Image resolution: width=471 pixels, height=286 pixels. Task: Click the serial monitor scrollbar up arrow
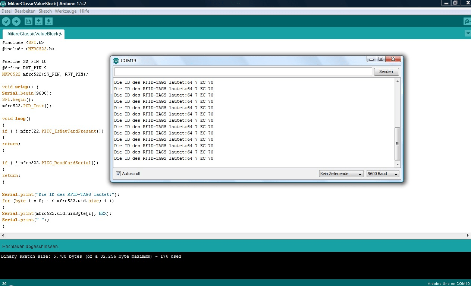pos(397,81)
